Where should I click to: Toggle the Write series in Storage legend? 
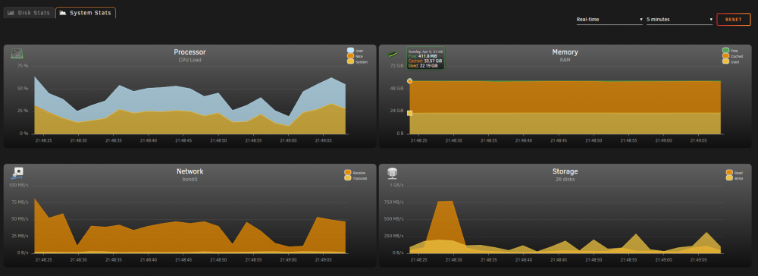(734, 178)
